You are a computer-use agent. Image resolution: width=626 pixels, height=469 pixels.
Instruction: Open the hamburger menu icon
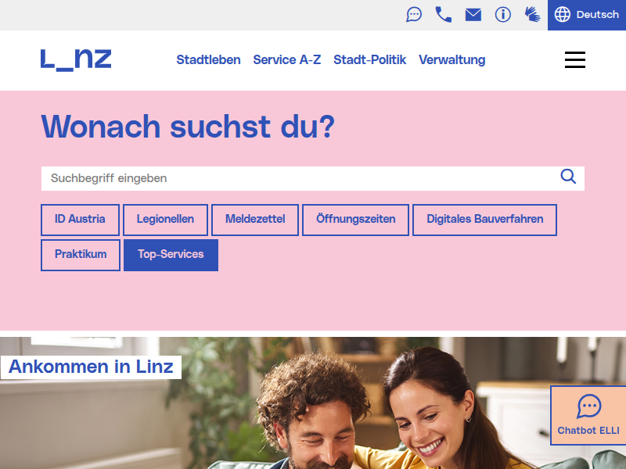tap(575, 60)
